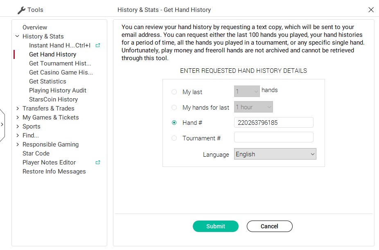Image resolution: width=379 pixels, height=250 pixels.
Task: Click pop-out icon beside Instant Hand History
Action: pos(98,45)
